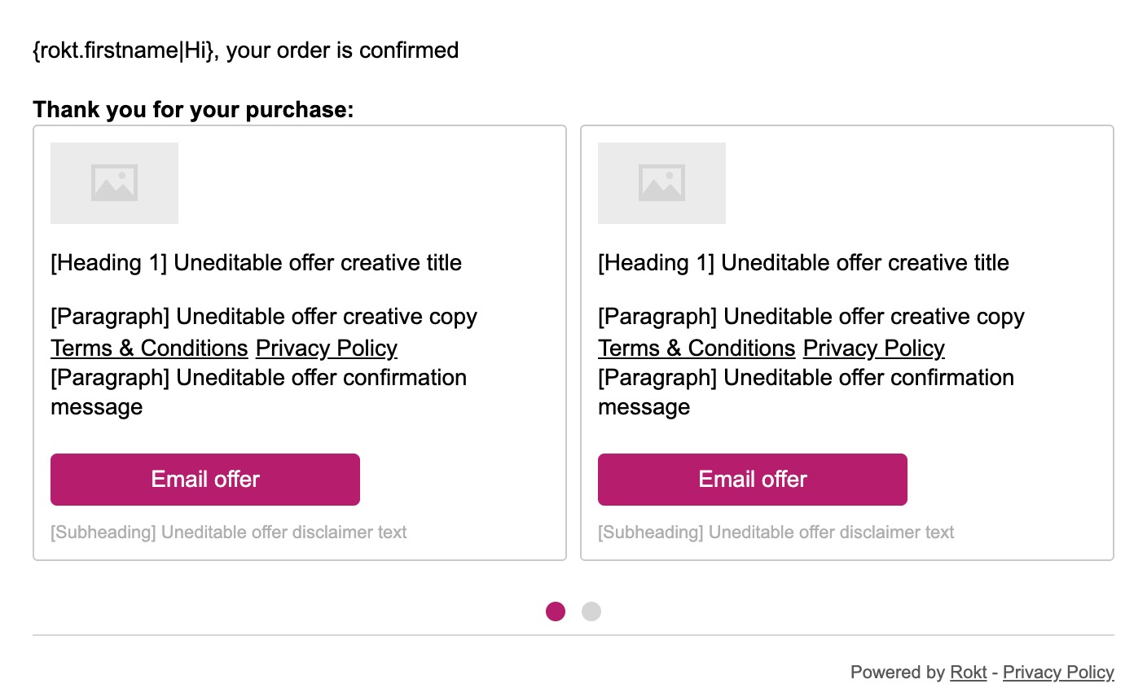Select the second gray carousel dot
The width and height of the screenshot is (1147, 697).
(x=591, y=612)
